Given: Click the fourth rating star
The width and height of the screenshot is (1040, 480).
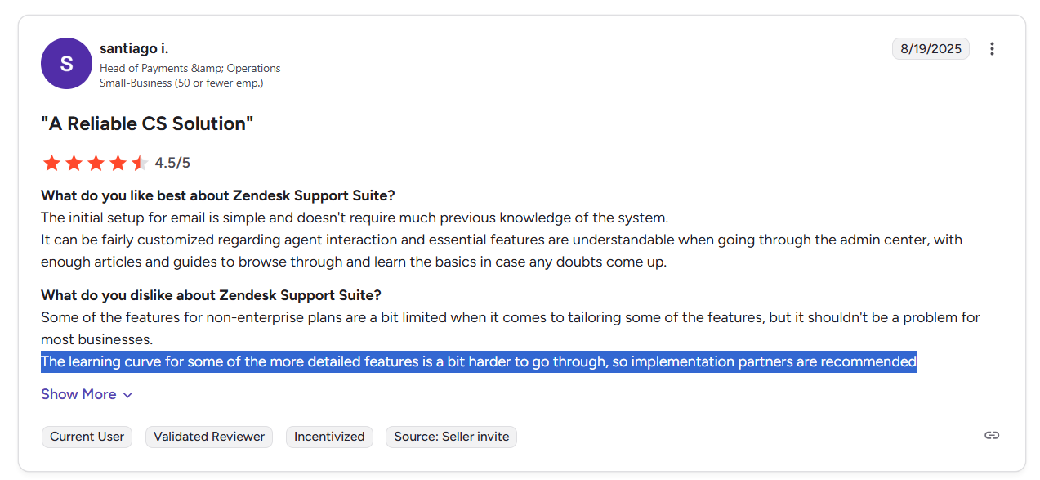Looking at the screenshot, I should (x=118, y=163).
